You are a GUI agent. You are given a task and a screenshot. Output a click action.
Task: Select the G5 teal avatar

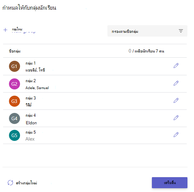click(14, 135)
